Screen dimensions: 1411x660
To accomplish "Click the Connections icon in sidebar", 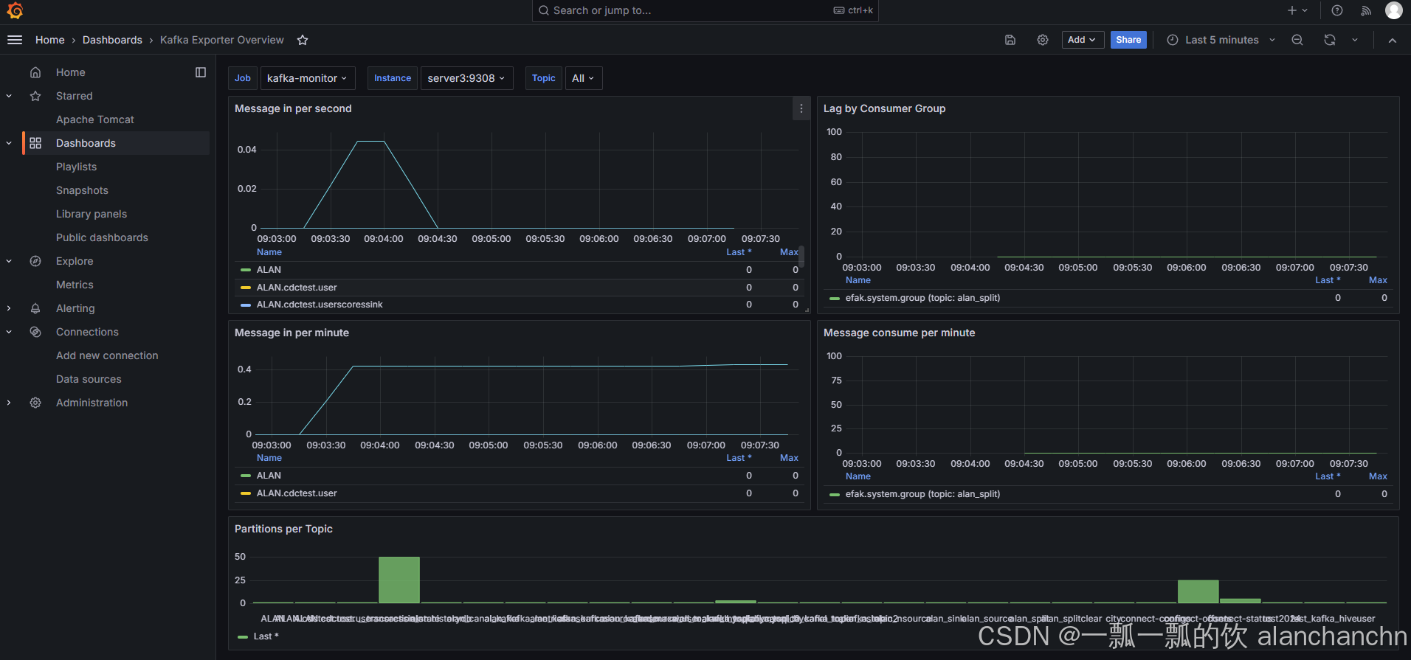I will (35, 332).
